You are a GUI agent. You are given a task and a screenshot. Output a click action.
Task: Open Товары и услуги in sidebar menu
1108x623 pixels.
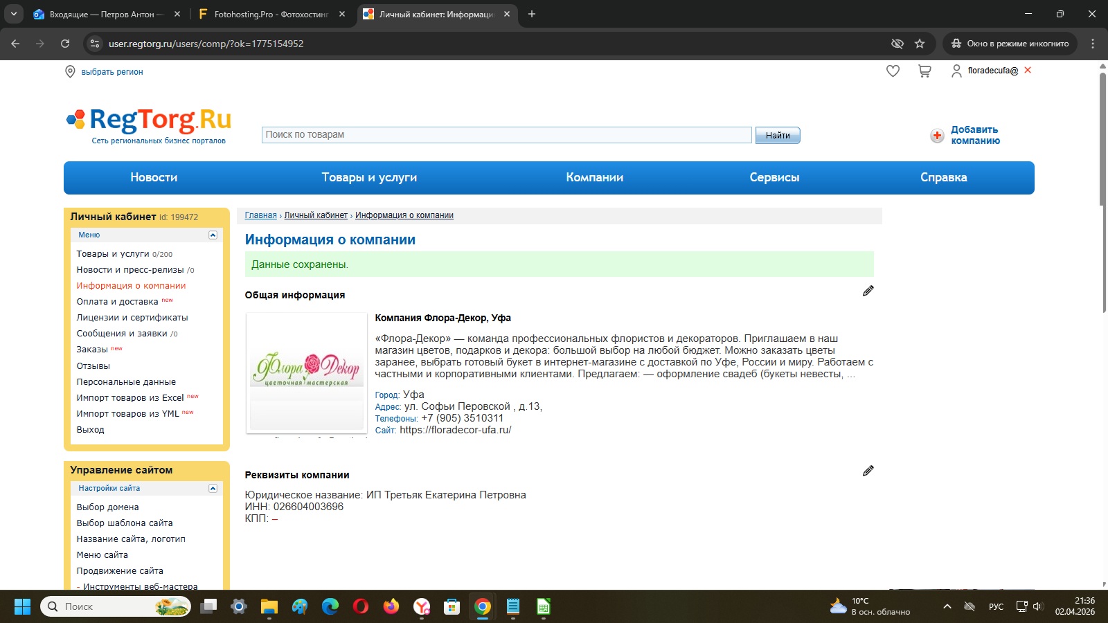click(x=113, y=254)
